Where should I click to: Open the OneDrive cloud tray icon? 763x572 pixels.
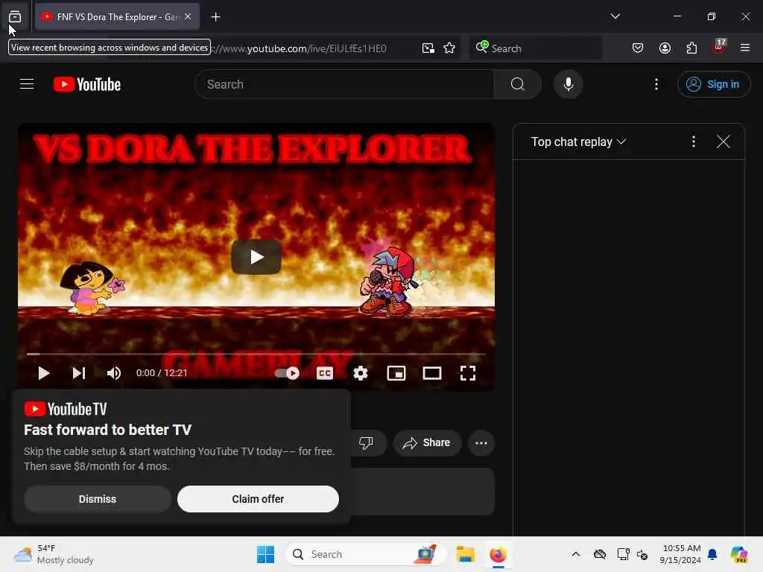coord(600,554)
